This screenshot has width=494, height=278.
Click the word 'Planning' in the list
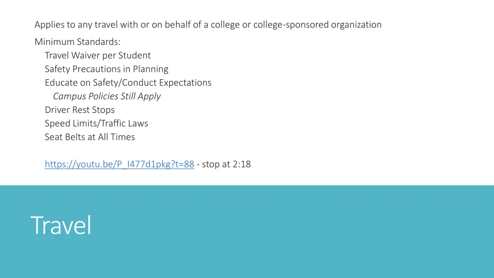151,69
